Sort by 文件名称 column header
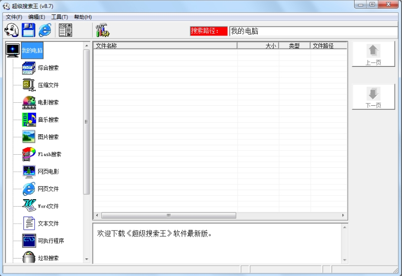Viewport: 402px width, 276px height. tap(165, 45)
